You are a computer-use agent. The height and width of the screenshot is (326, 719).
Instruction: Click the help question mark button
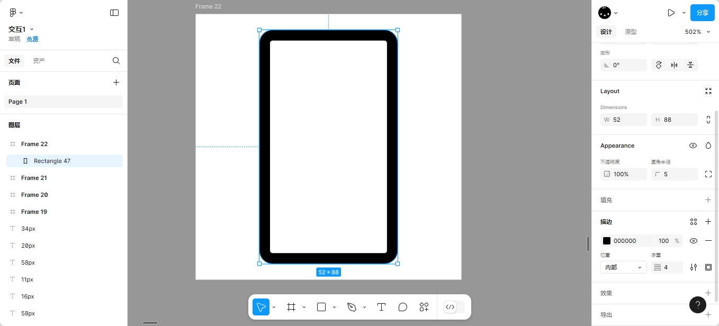697,304
